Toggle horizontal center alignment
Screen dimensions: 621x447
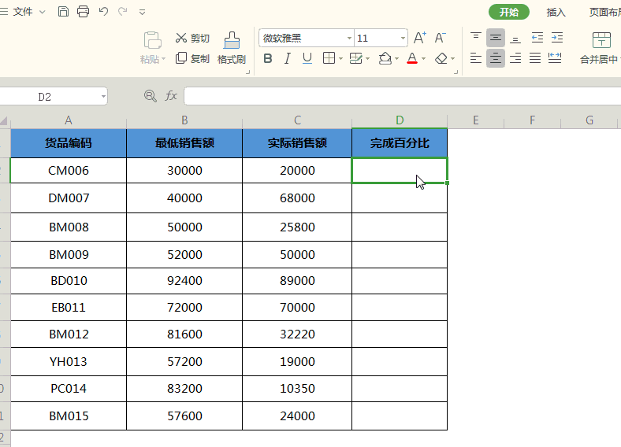[496, 58]
